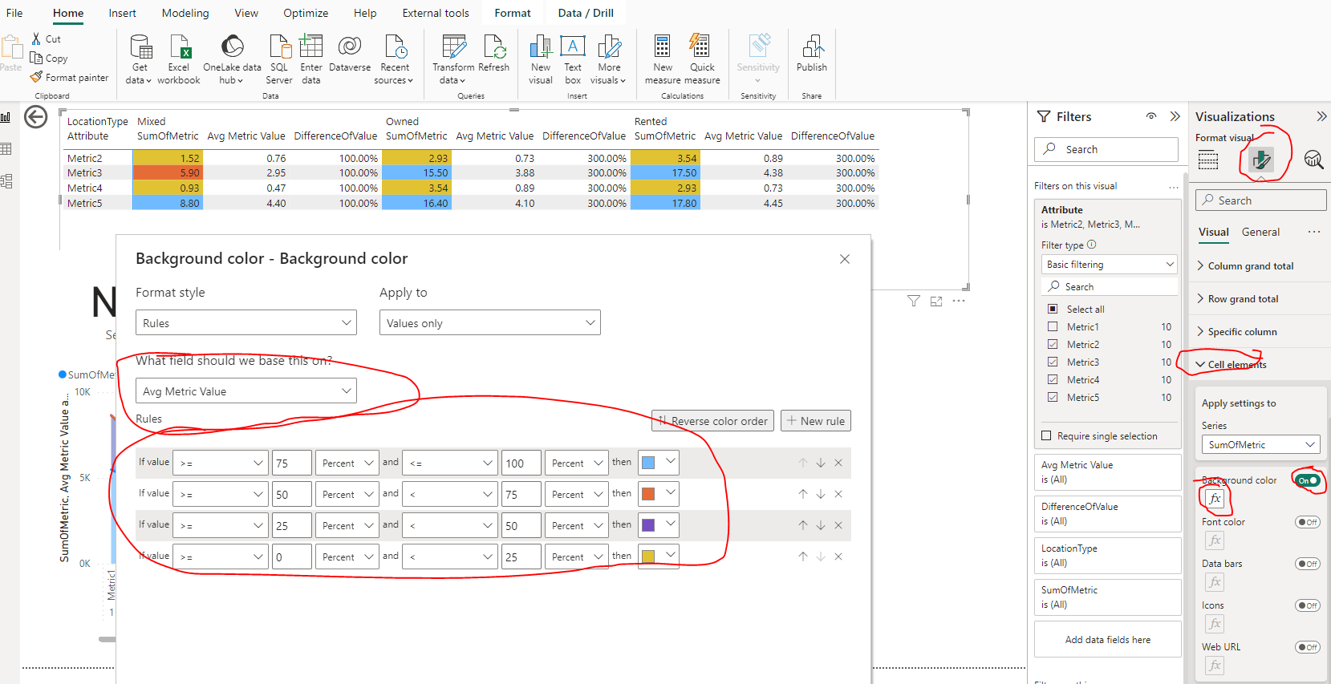
Task: Select SQL Server data source
Action: coord(279,59)
